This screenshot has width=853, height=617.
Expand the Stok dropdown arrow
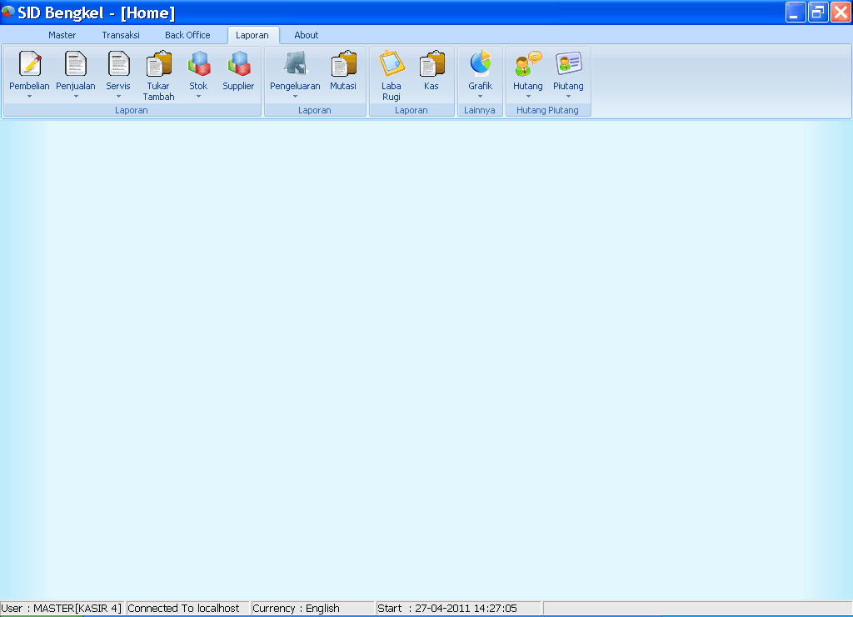(198, 95)
